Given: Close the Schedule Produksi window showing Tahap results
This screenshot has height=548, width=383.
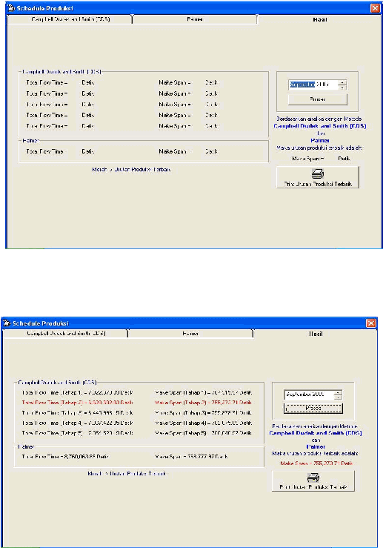Looking at the screenshot, I should [371, 323].
